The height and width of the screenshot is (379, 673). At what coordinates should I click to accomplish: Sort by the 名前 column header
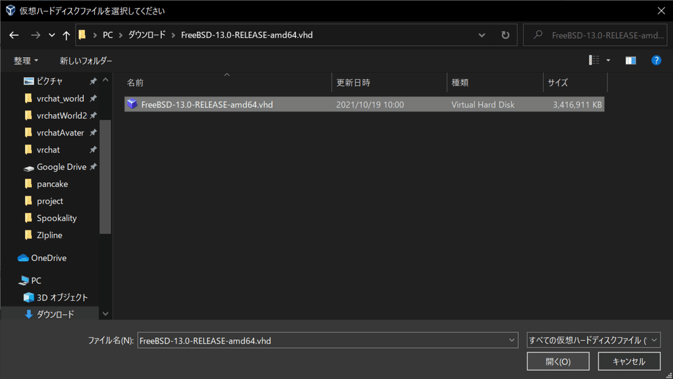point(227,82)
